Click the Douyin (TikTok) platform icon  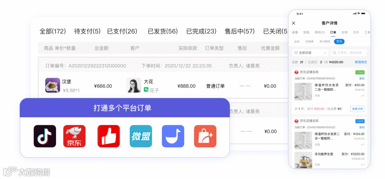pyautogui.click(x=45, y=136)
